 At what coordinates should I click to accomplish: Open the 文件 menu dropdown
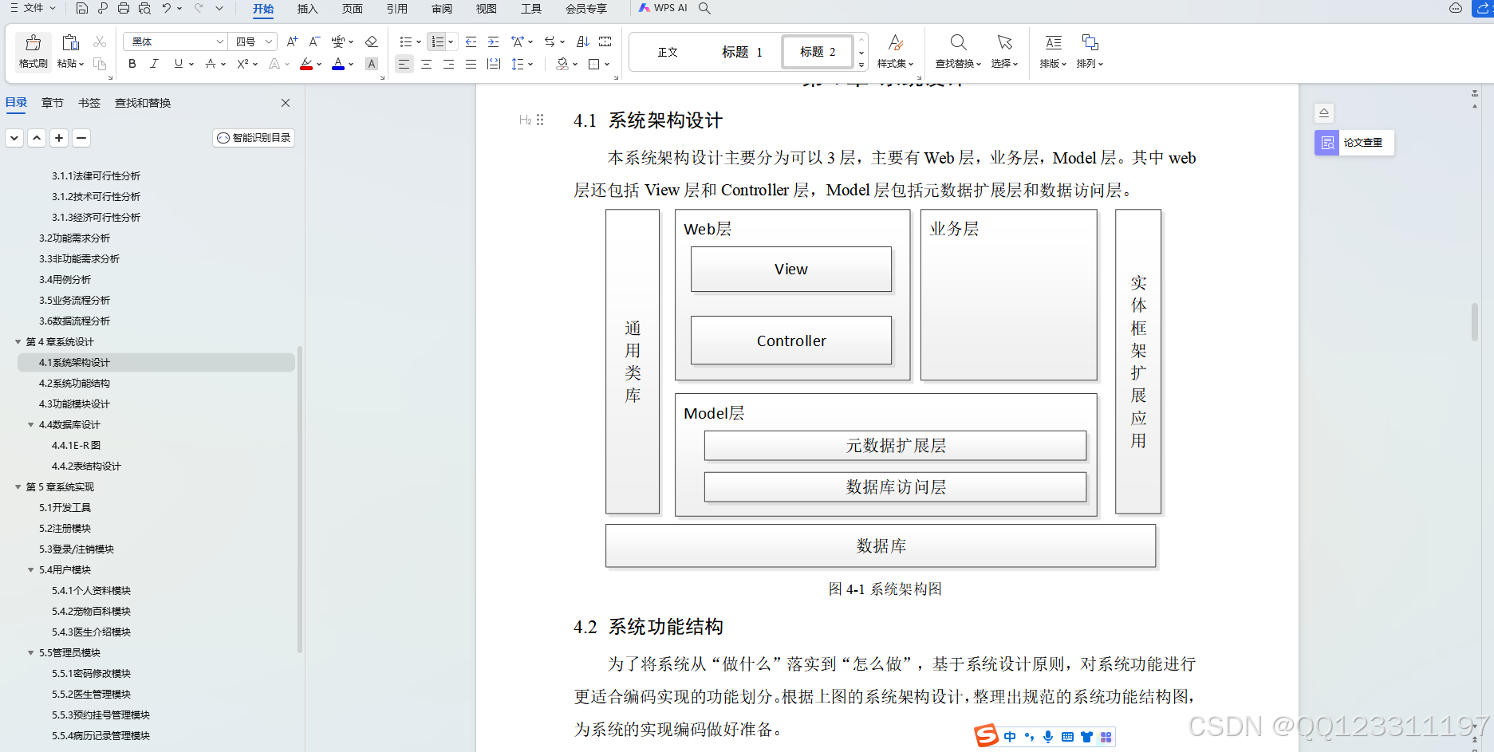(x=33, y=8)
